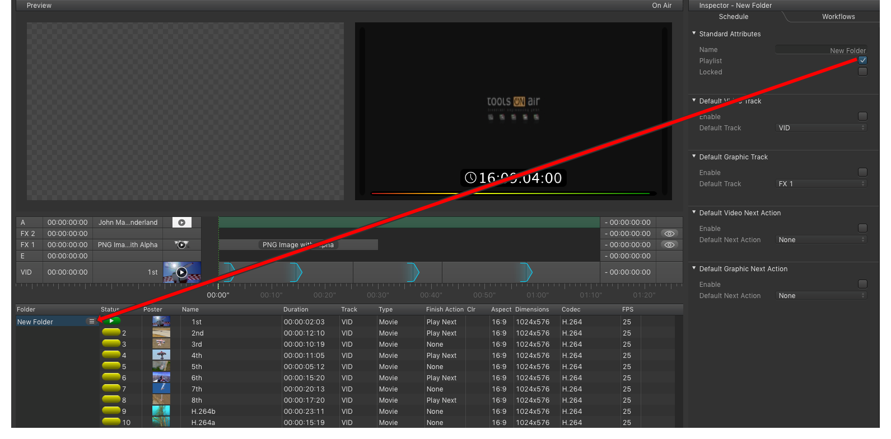Click the yellow status pill for clip 6
Viewport: 891px width, 439px height.
111,377
